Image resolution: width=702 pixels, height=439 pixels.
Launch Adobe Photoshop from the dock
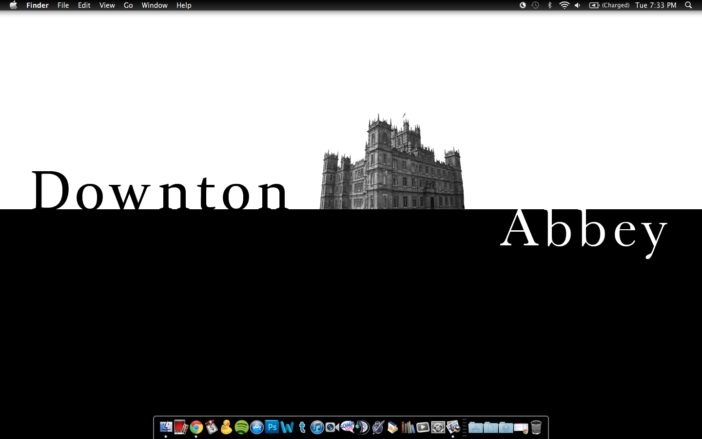tap(272, 427)
